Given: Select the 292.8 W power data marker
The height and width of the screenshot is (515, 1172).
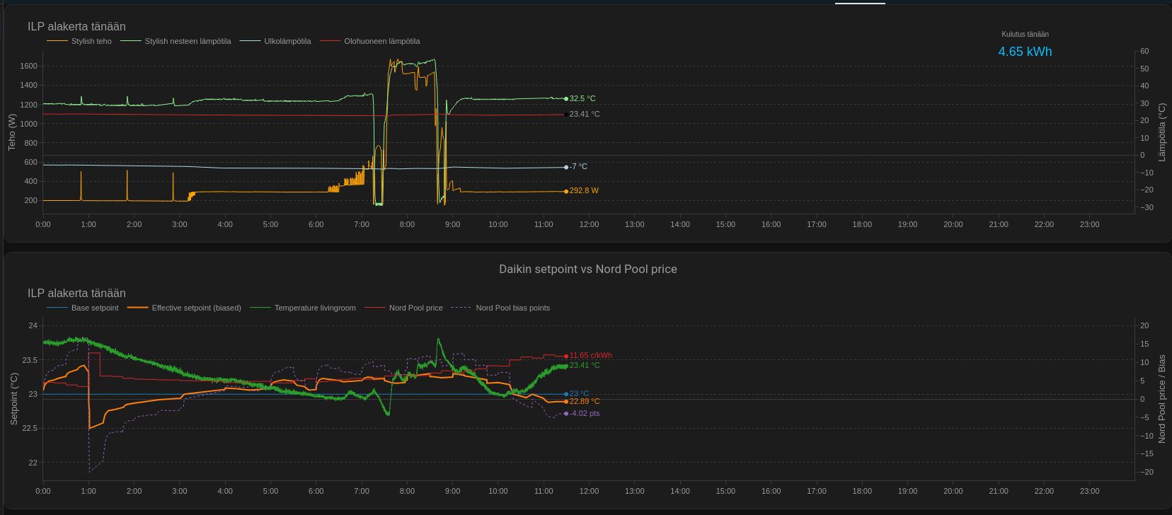Looking at the screenshot, I should coord(566,191).
